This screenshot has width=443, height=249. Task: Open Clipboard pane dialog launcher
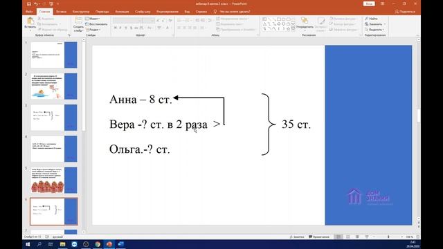[69, 35]
